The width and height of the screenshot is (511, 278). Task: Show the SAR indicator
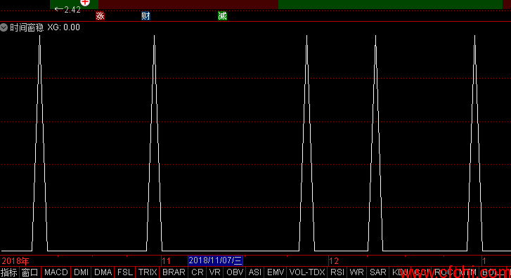pyautogui.click(x=377, y=272)
